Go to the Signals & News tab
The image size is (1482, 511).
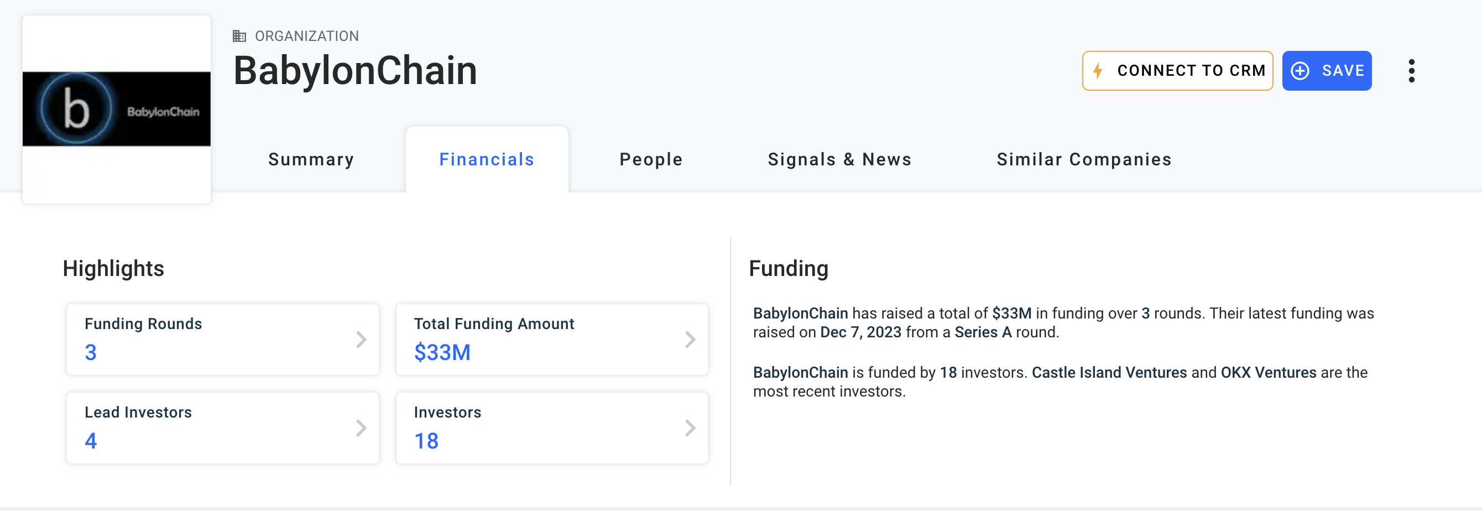tap(839, 159)
